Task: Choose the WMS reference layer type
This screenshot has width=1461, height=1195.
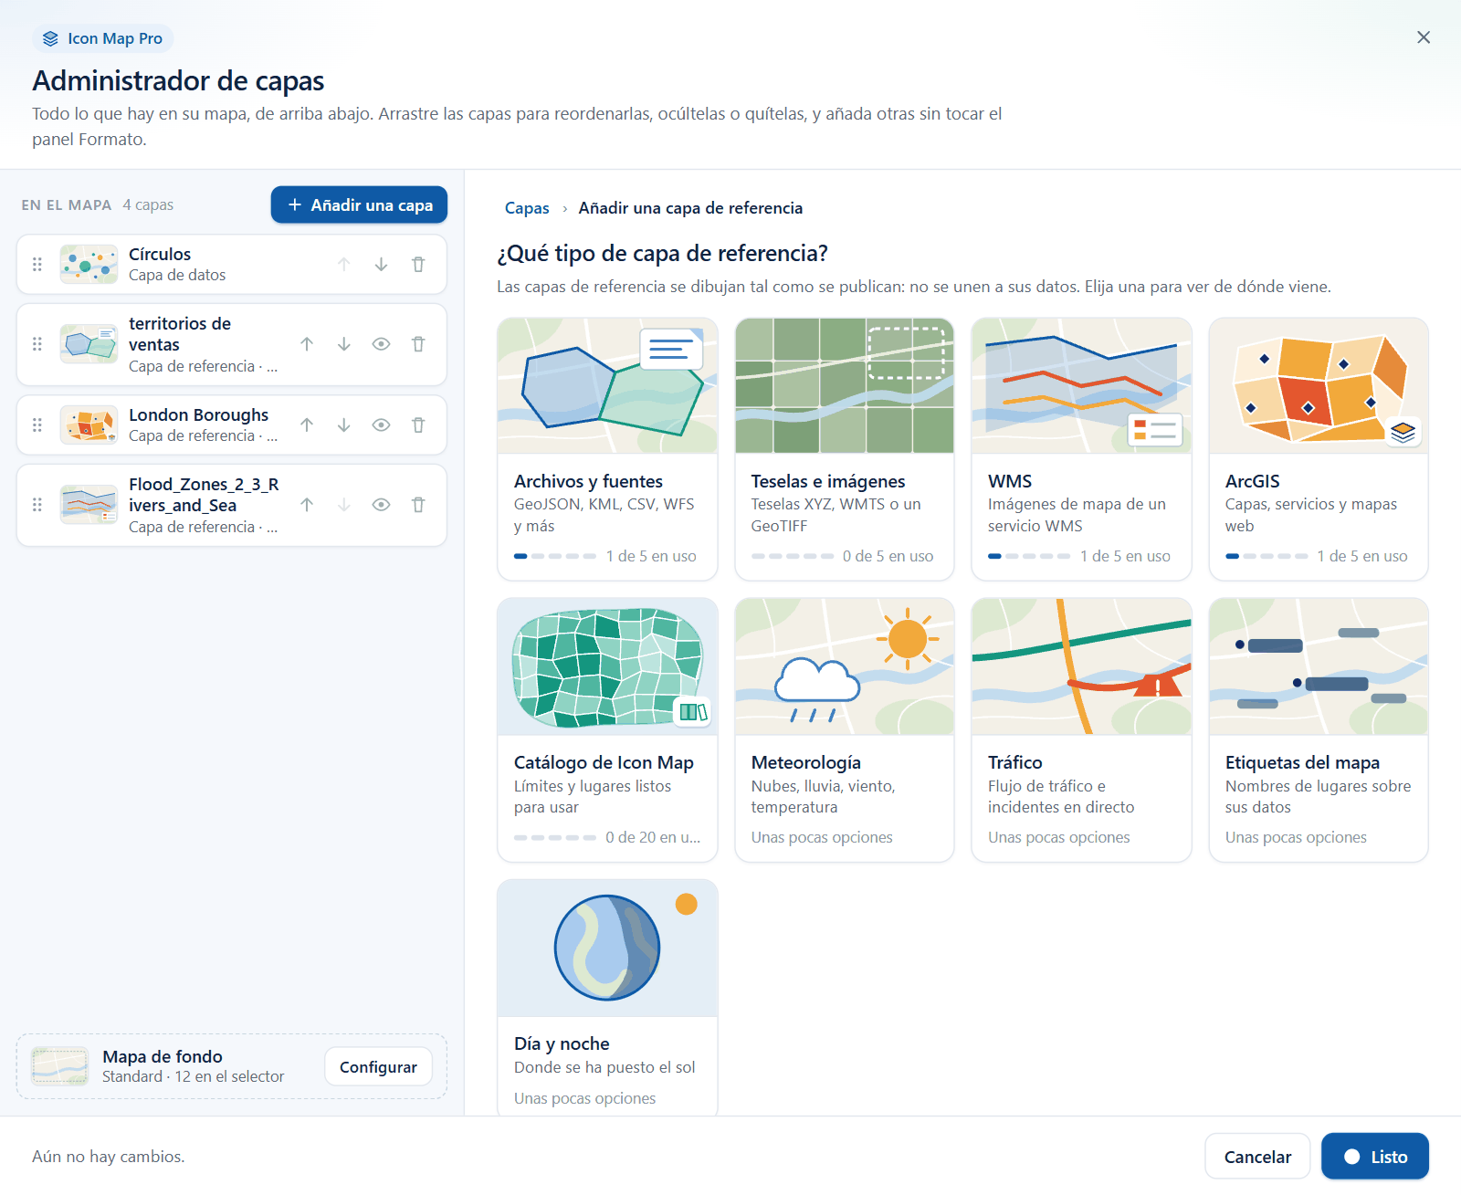Action: (1081, 448)
